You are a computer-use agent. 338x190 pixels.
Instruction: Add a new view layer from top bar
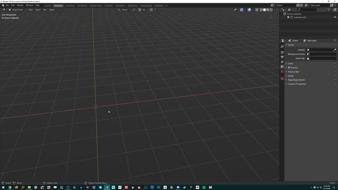pos(332,5)
